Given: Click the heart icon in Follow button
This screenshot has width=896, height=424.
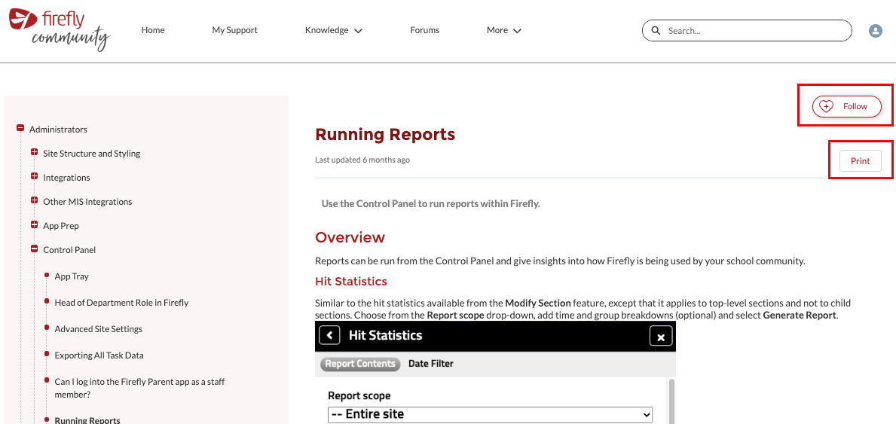Looking at the screenshot, I should pyautogui.click(x=826, y=106).
